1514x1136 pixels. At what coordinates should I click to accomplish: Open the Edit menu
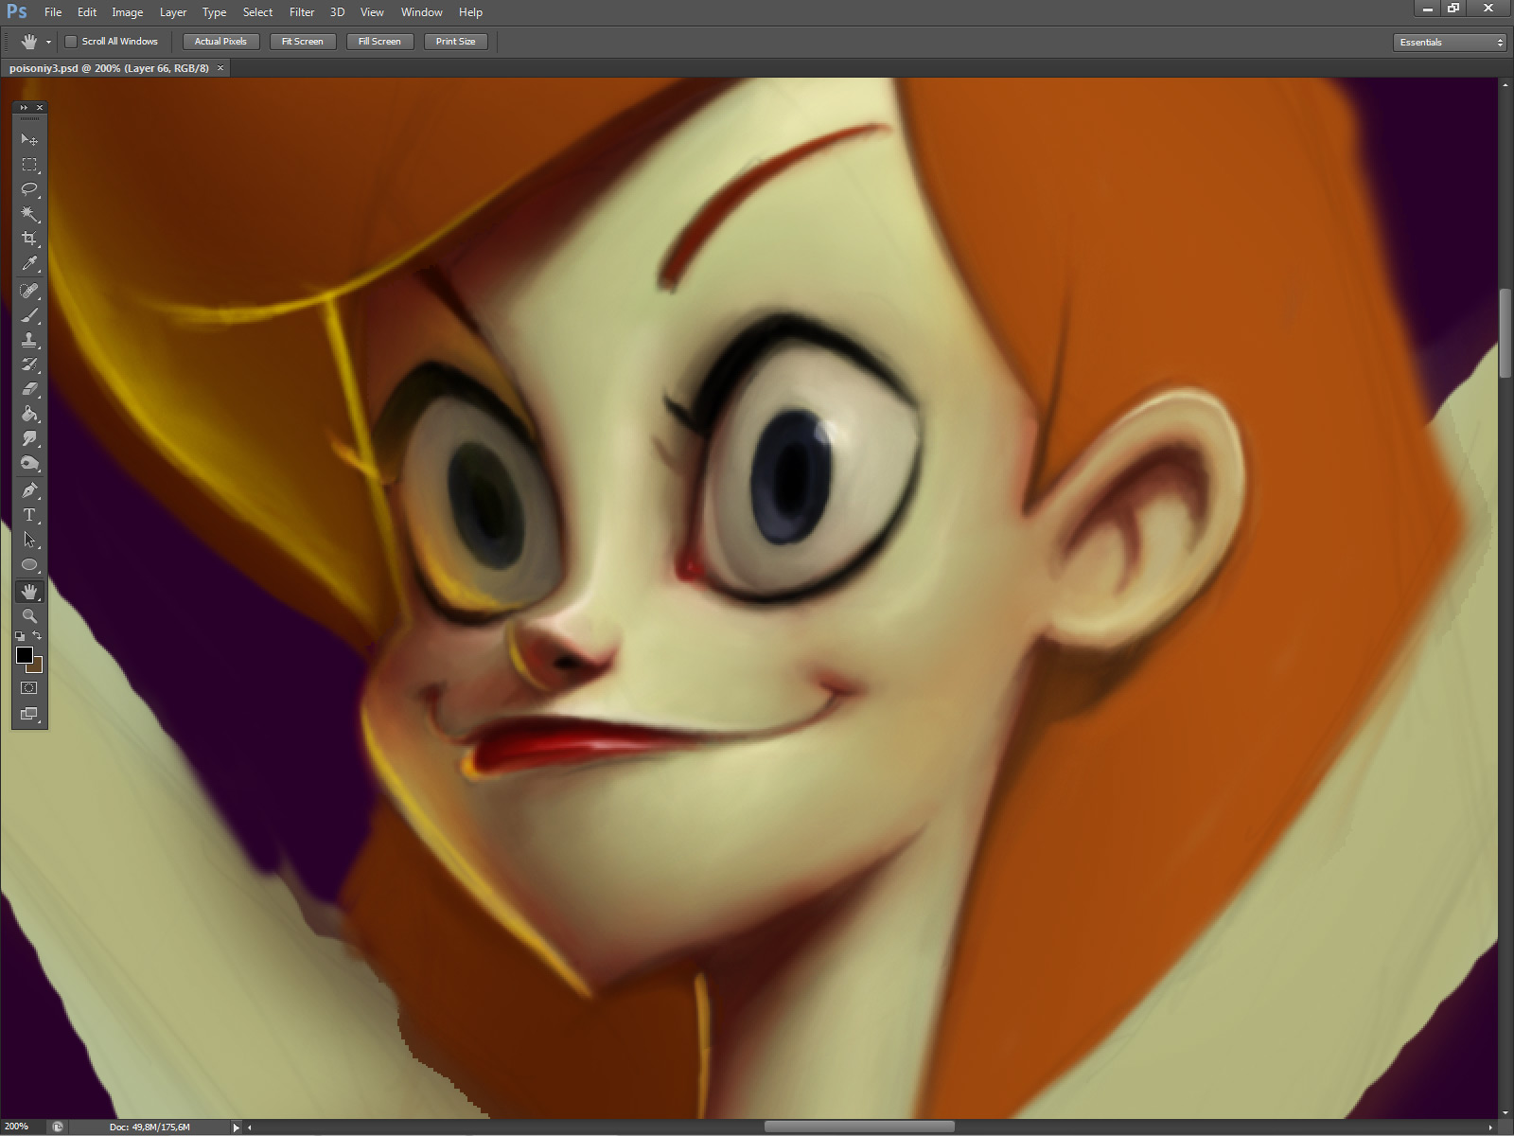coord(87,12)
